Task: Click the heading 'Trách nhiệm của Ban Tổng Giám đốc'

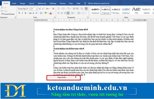Action: tap(71, 29)
